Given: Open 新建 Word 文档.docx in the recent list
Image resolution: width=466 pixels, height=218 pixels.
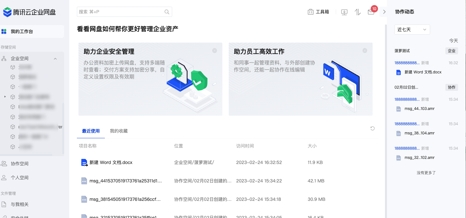Looking at the screenshot, I should pos(111,162).
